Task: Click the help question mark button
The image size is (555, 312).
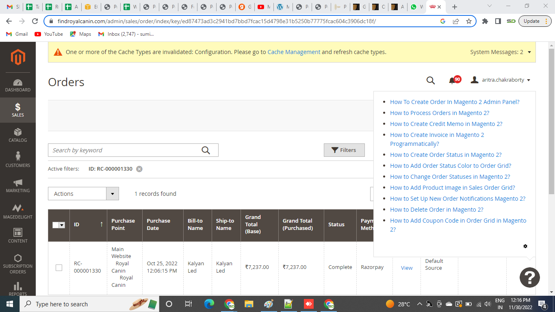Action: click(529, 277)
